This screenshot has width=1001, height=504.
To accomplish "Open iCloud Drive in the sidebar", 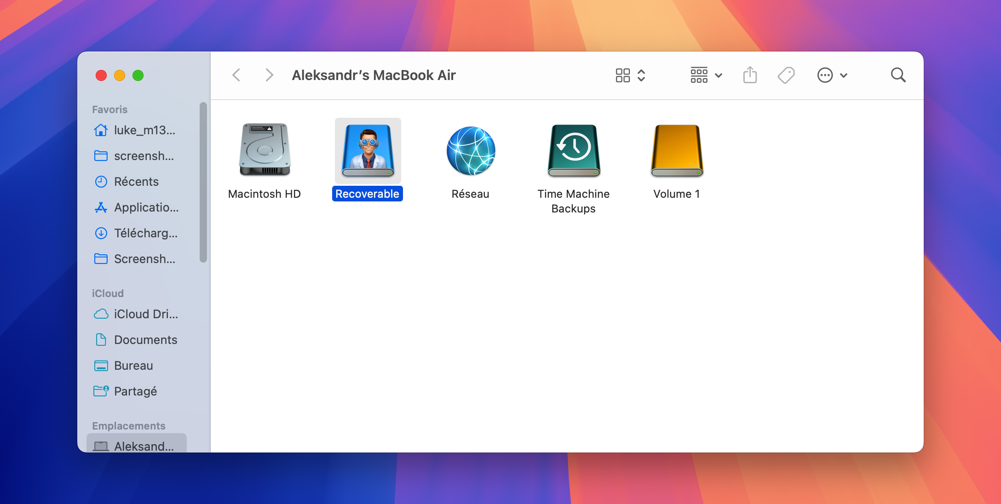I will tap(137, 314).
